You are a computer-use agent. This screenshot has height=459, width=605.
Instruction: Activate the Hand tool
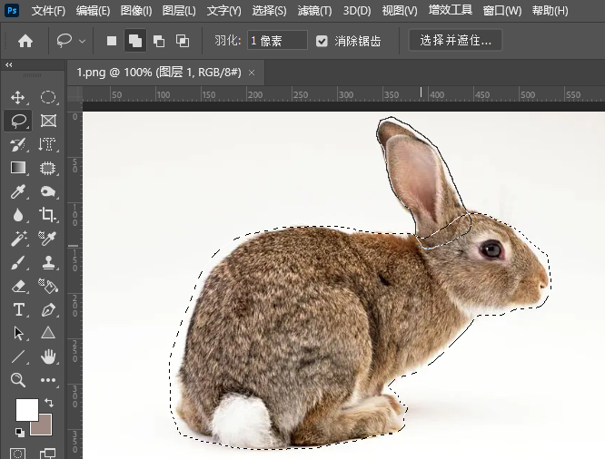click(48, 356)
